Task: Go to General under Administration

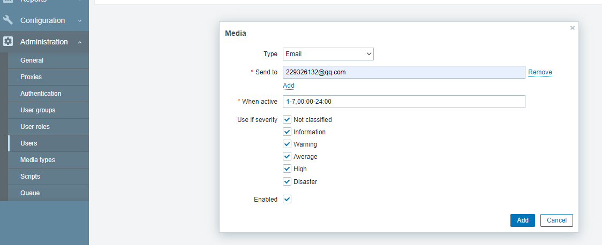Action: point(48,60)
